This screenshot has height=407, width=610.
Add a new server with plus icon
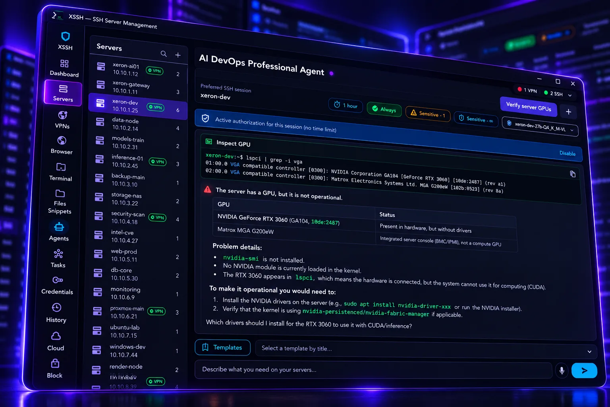coord(178,55)
